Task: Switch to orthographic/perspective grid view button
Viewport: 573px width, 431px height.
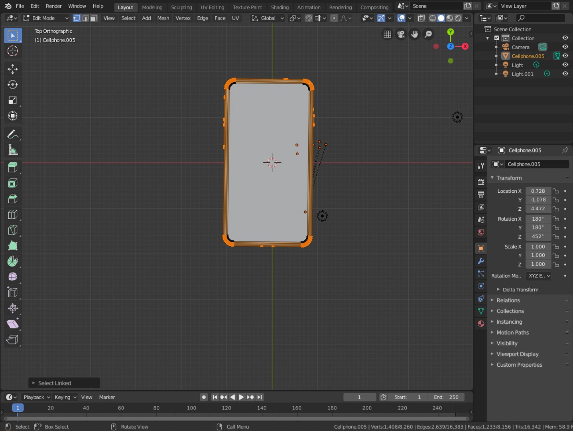Action: (387, 34)
